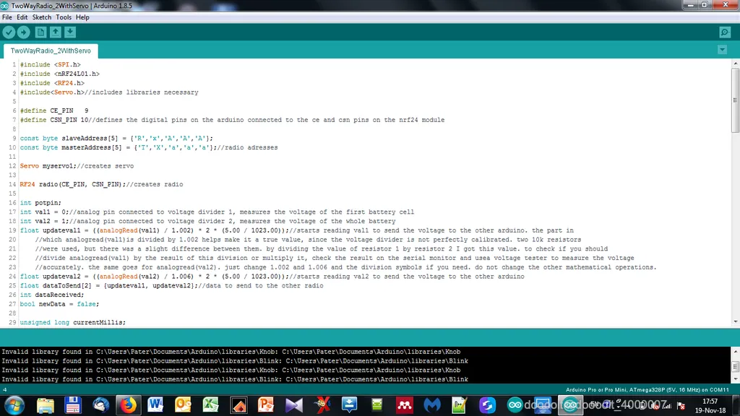Image resolution: width=740 pixels, height=416 pixels.
Task: Click the green Android taskbar icon
Action: pos(377,405)
